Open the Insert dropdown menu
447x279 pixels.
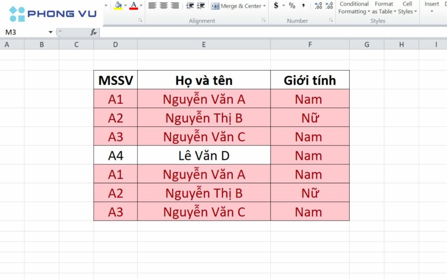[x=431, y=7]
